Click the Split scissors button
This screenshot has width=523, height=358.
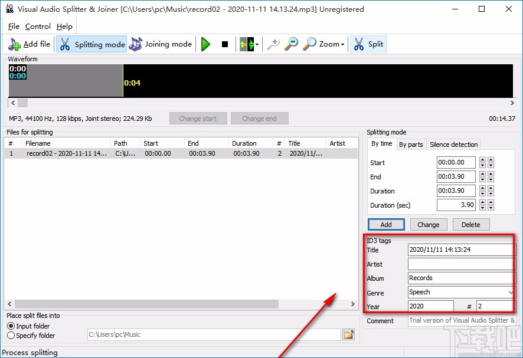[368, 44]
